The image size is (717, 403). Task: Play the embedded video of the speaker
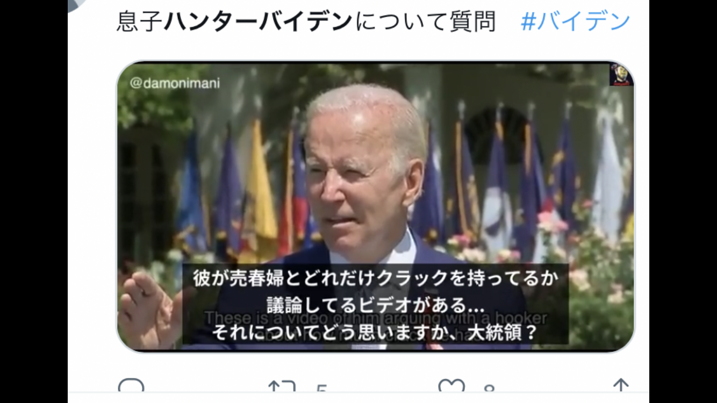(x=375, y=206)
